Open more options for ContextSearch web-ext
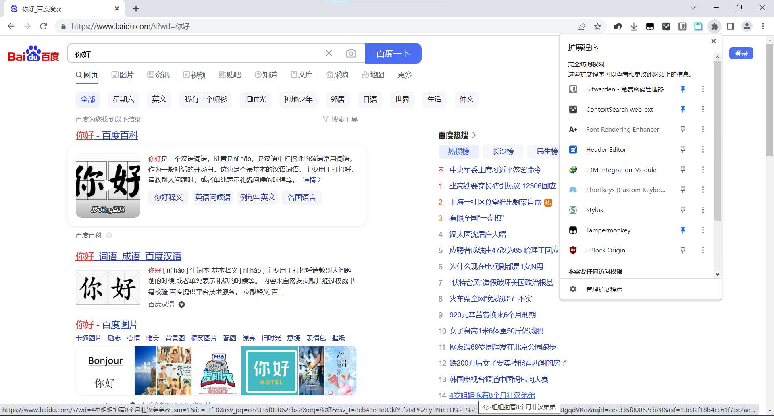Viewport: 774px width, 416px height. click(x=703, y=109)
